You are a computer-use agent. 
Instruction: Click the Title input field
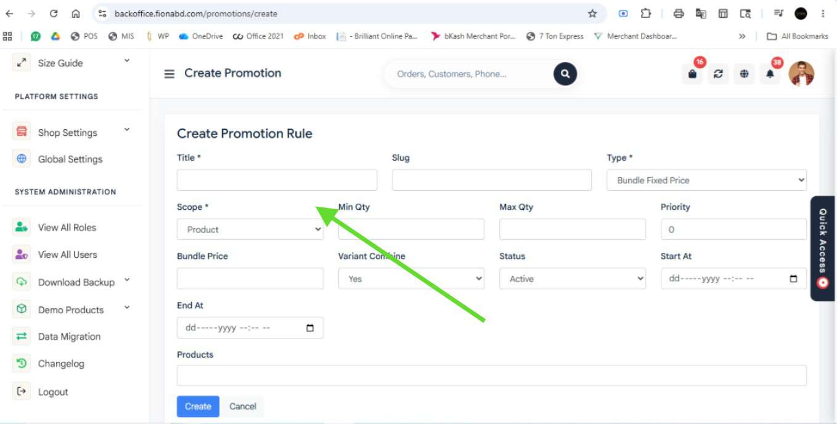pyautogui.click(x=277, y=180)
